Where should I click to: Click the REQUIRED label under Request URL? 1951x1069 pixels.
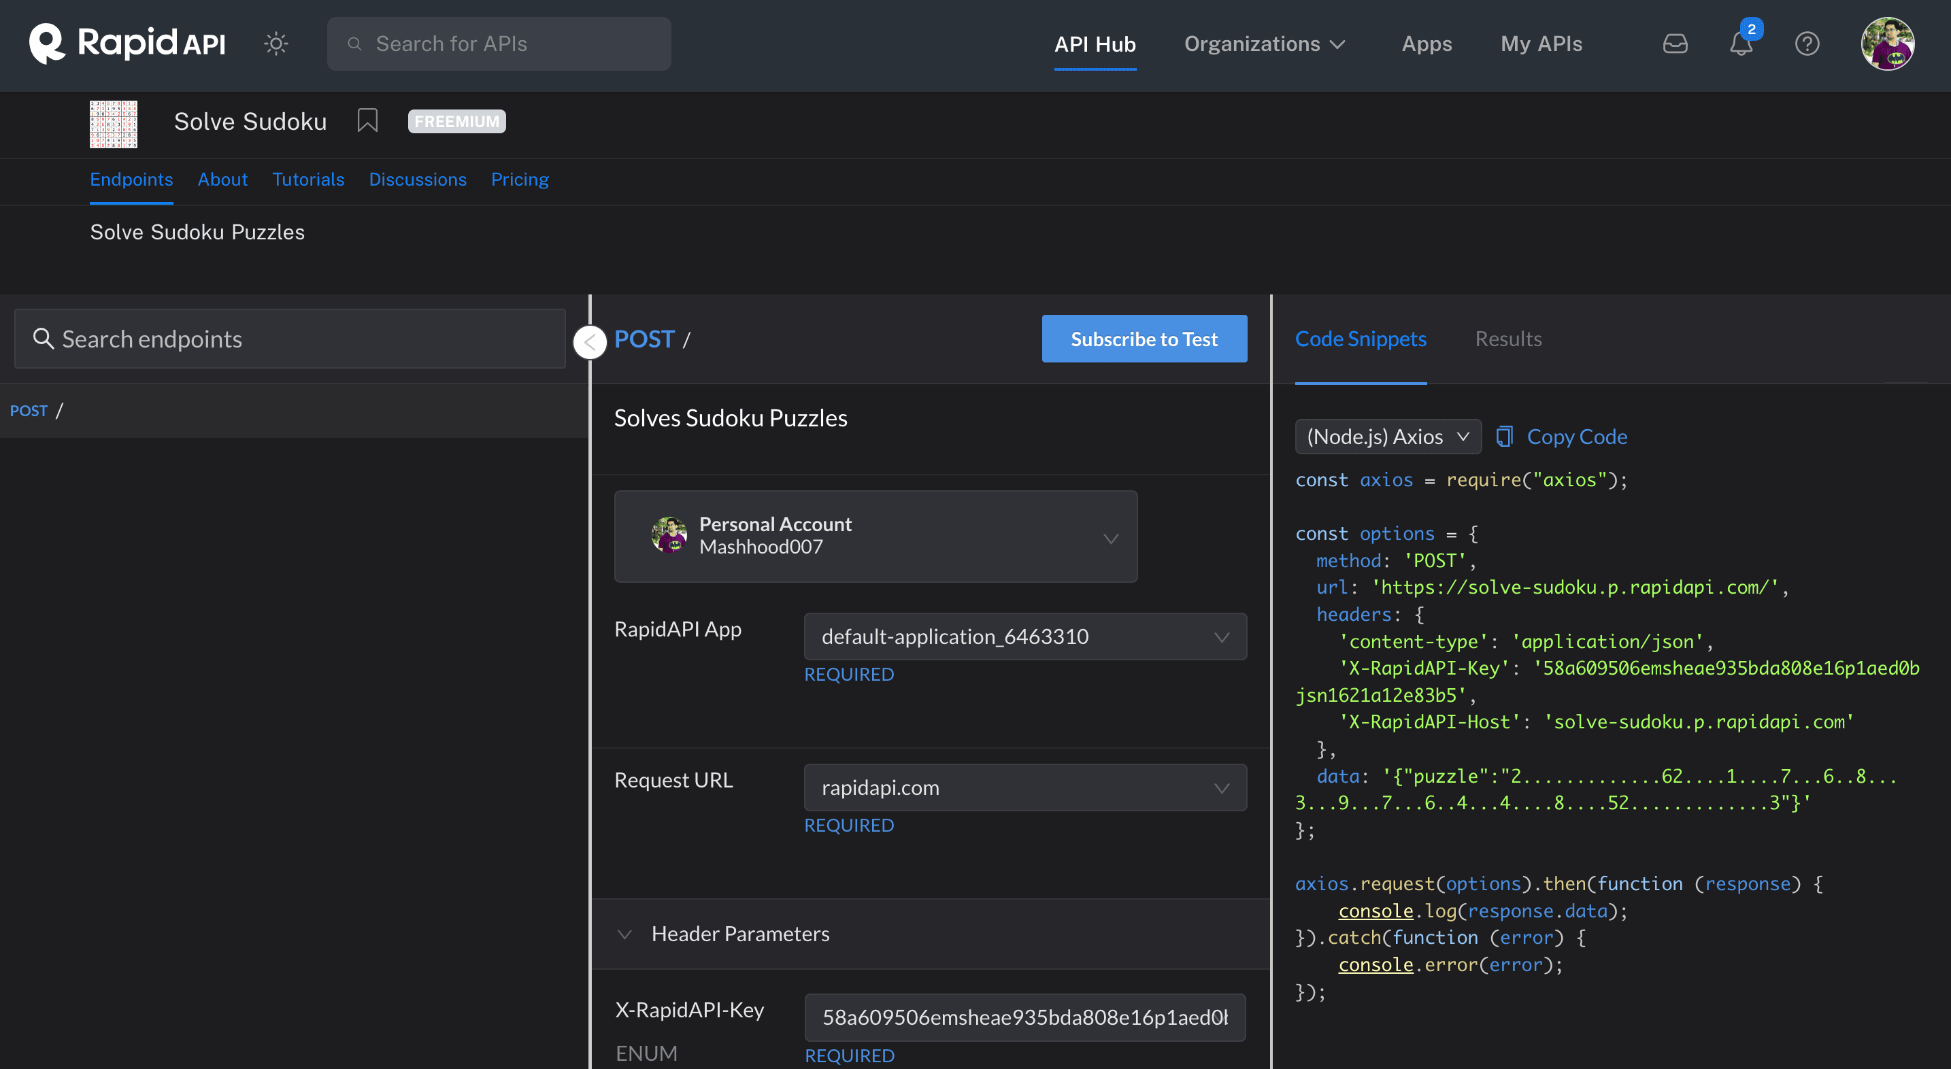coord(849,826)
